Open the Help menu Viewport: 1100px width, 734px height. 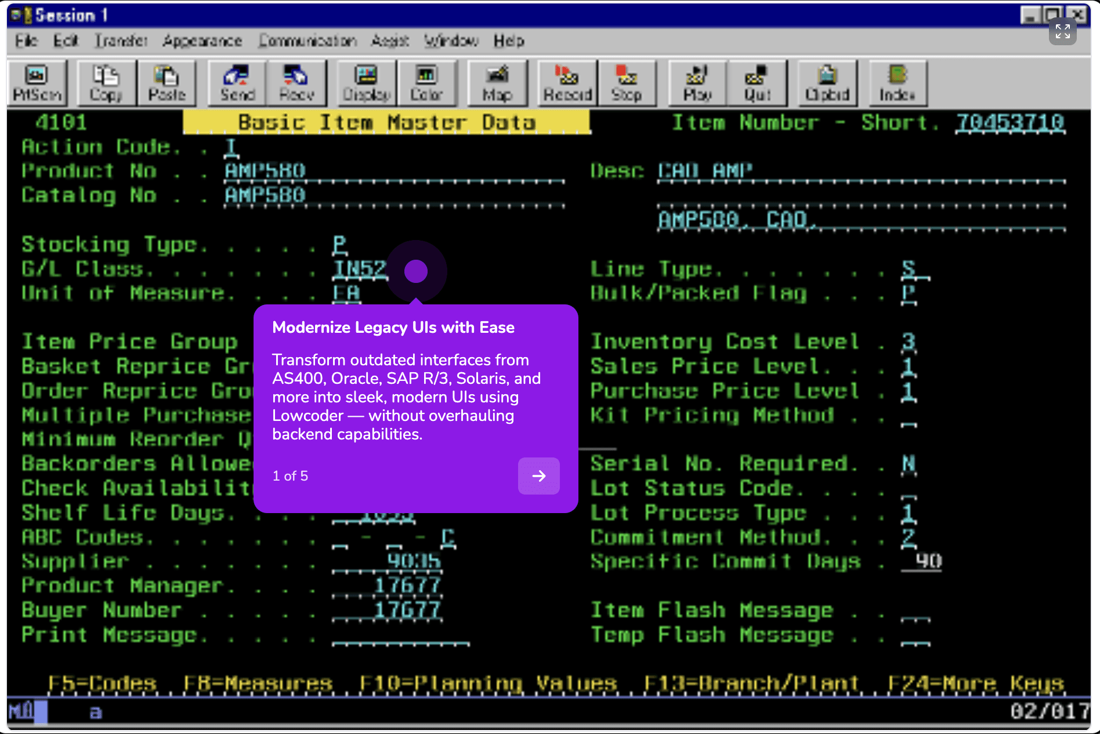point(509,41)
